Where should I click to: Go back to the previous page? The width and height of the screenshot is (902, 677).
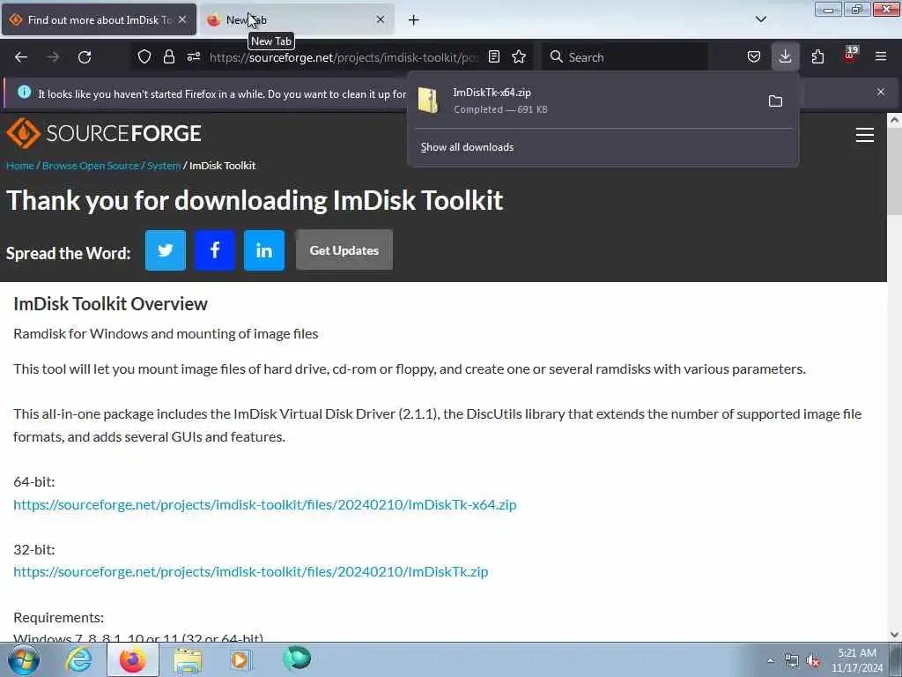(21, 57)
